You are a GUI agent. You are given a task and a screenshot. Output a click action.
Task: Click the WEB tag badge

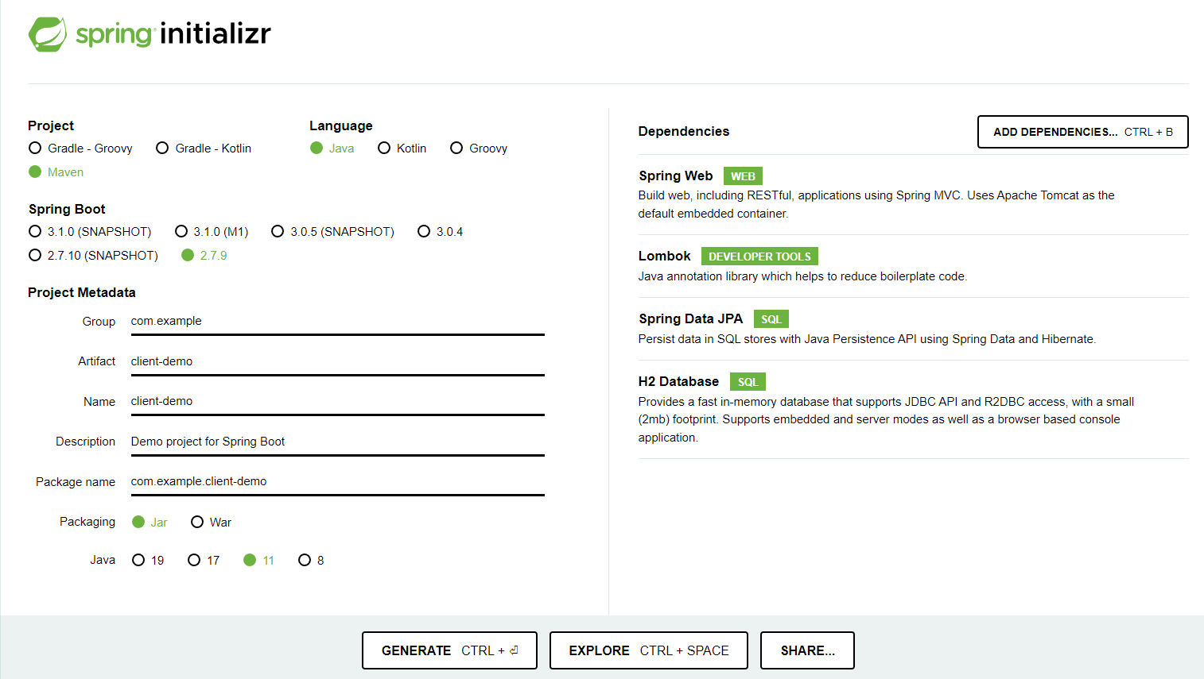743,176
